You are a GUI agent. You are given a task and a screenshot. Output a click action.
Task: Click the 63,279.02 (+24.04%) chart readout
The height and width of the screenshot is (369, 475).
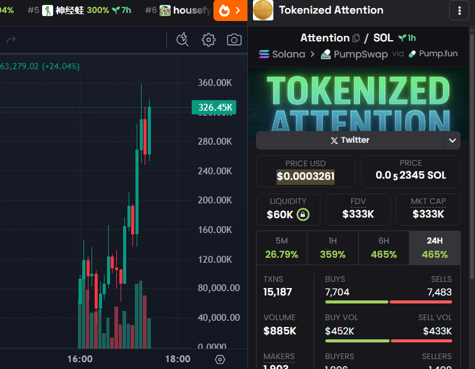(x=40, y=66)
